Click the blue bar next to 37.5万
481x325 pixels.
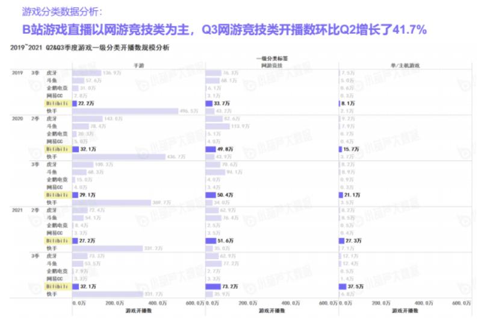point(343,286)
